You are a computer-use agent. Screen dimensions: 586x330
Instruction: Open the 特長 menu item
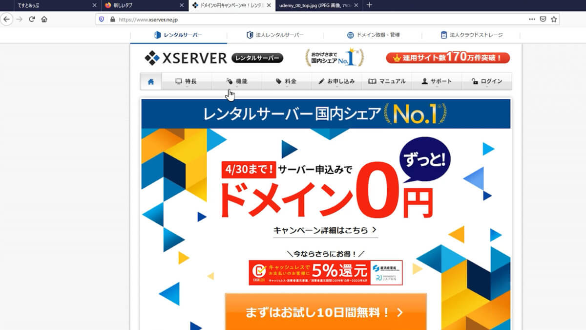(x=186, y=82)
